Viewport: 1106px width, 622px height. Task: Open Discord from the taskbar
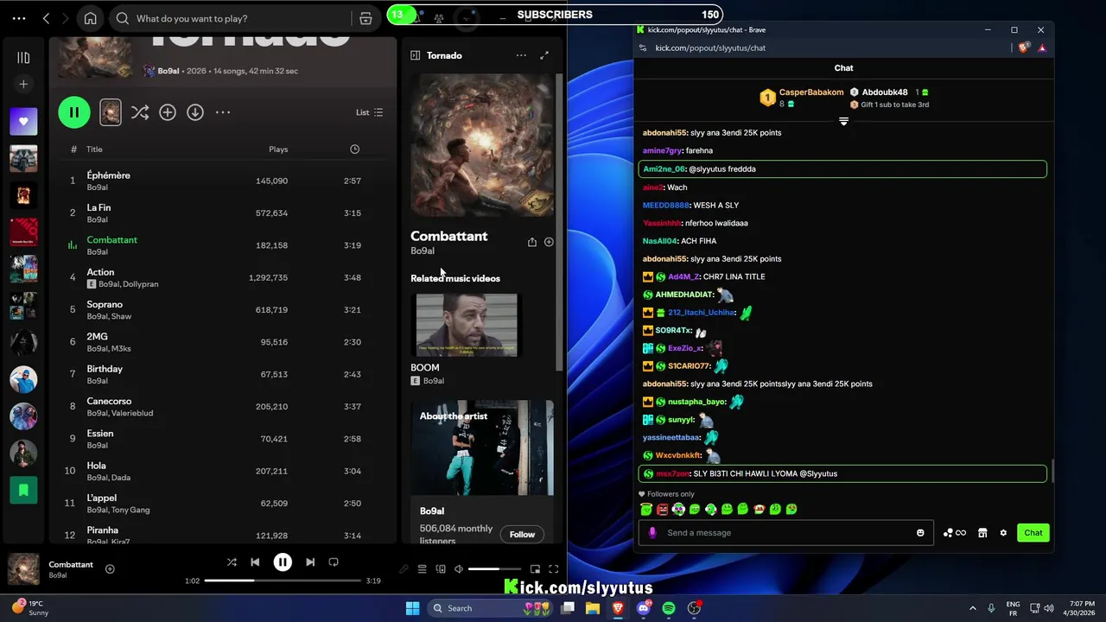tap(643, 608)
